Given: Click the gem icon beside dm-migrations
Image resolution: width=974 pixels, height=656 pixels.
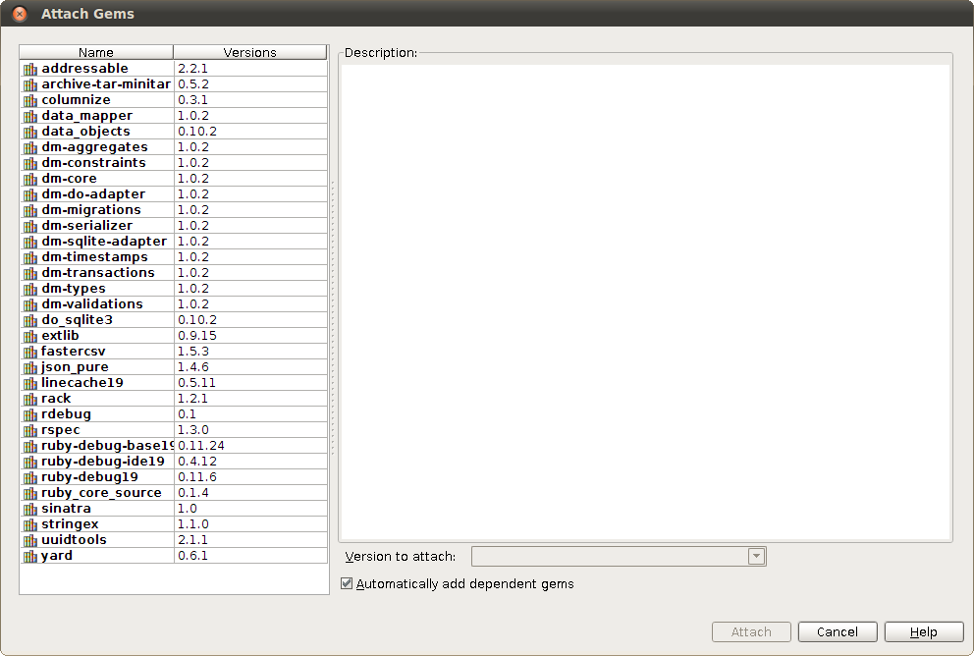Looking at the screenshot, I should point(30,210).
